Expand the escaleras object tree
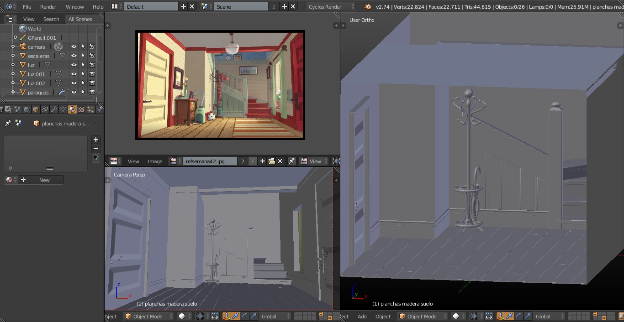 (13, 56)
